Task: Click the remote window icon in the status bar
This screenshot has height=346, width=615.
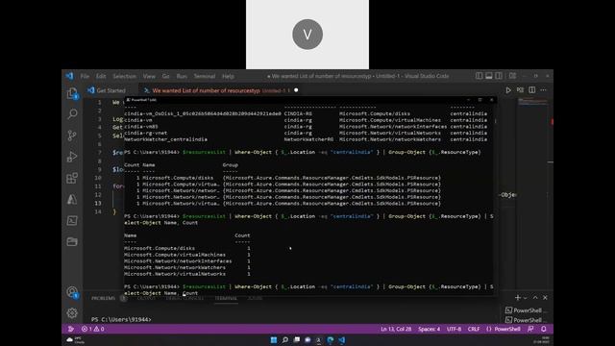Action: pyautogui.click(x=70, y=329)
